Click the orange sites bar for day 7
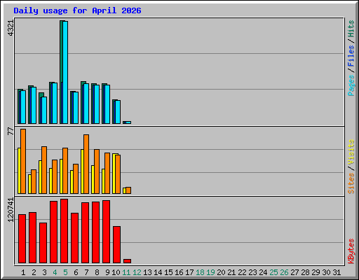This screenshot has width=359, height=280. pos(86,164)
